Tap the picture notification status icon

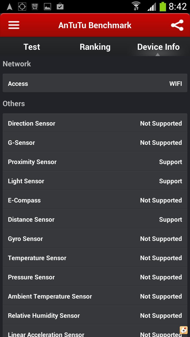pos(47,7)
